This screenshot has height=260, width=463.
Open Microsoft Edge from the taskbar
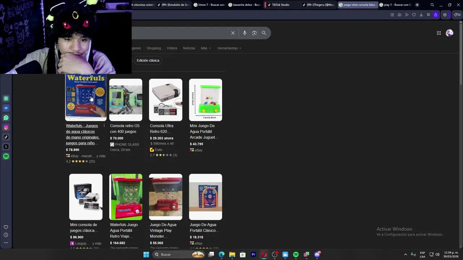tap(221, 255)
